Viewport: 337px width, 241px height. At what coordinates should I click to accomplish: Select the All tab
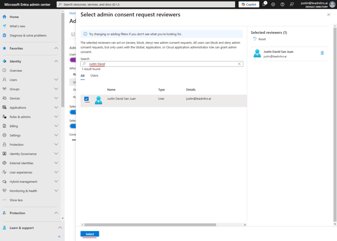[x=83, y=76]
